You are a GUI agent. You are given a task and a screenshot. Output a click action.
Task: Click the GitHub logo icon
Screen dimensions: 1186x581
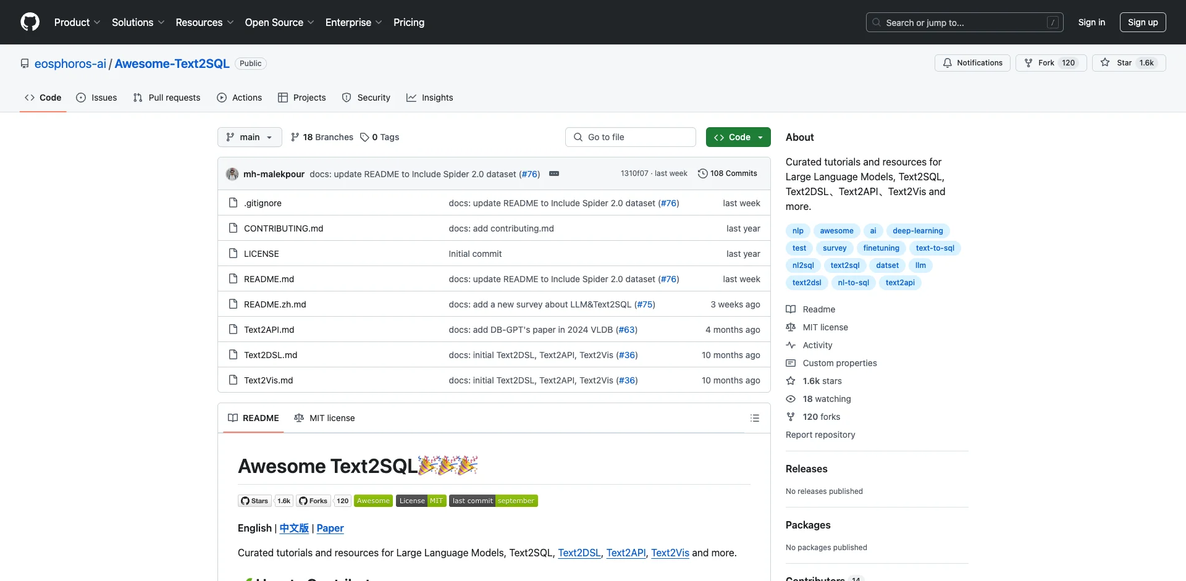(30, 22)
